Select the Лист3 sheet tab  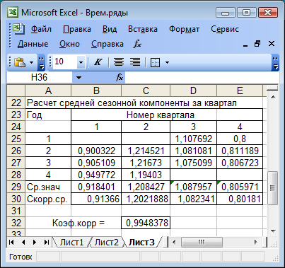(x=141, y=242)
